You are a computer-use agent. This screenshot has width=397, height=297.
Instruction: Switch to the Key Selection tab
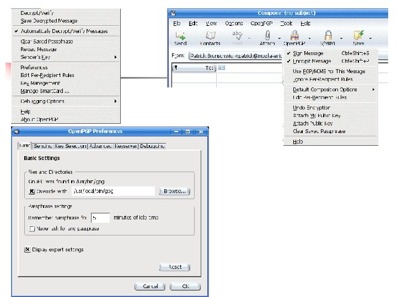point(71,146)
